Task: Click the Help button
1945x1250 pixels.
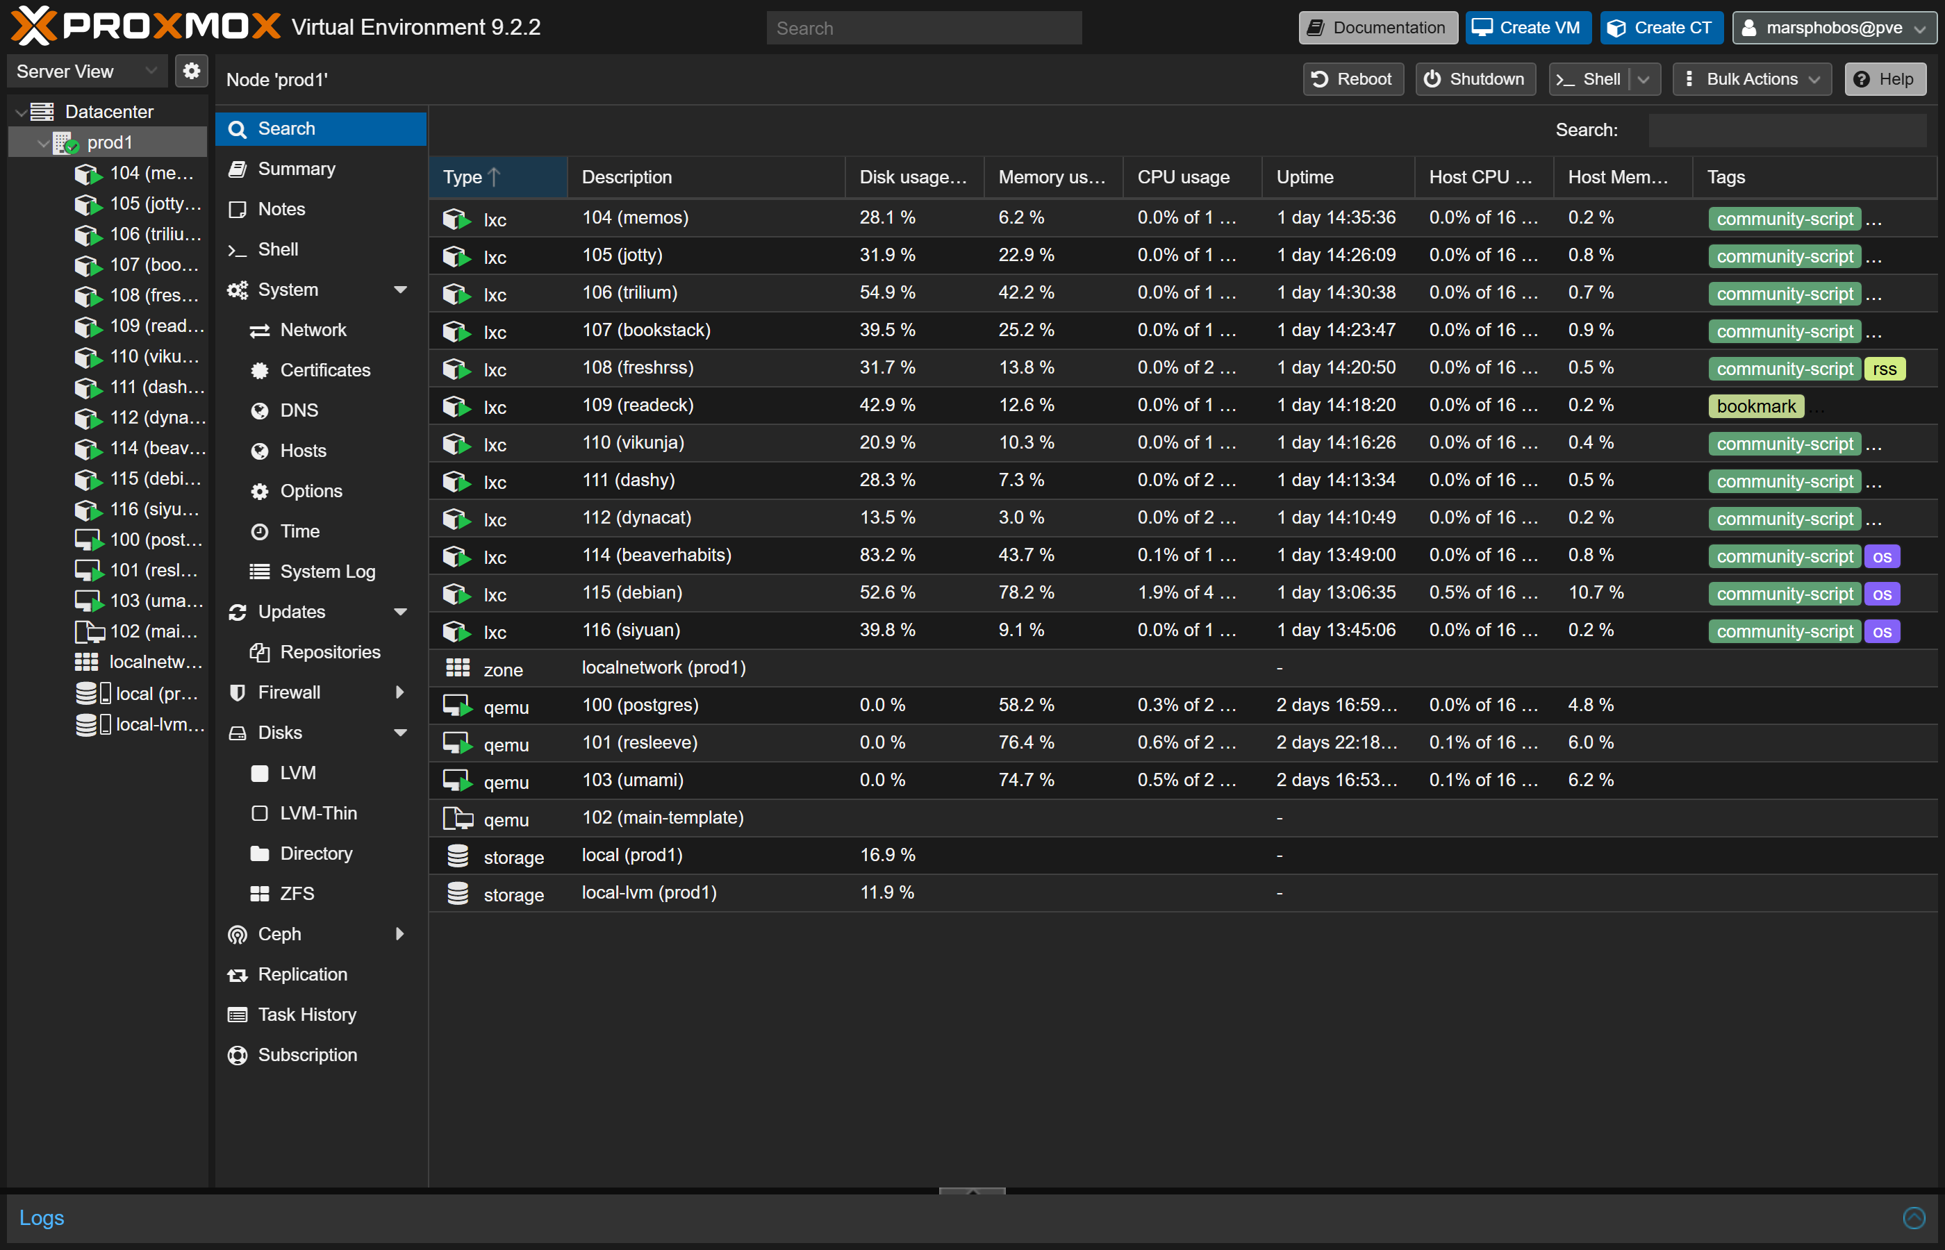Action: click(1885, 80)
